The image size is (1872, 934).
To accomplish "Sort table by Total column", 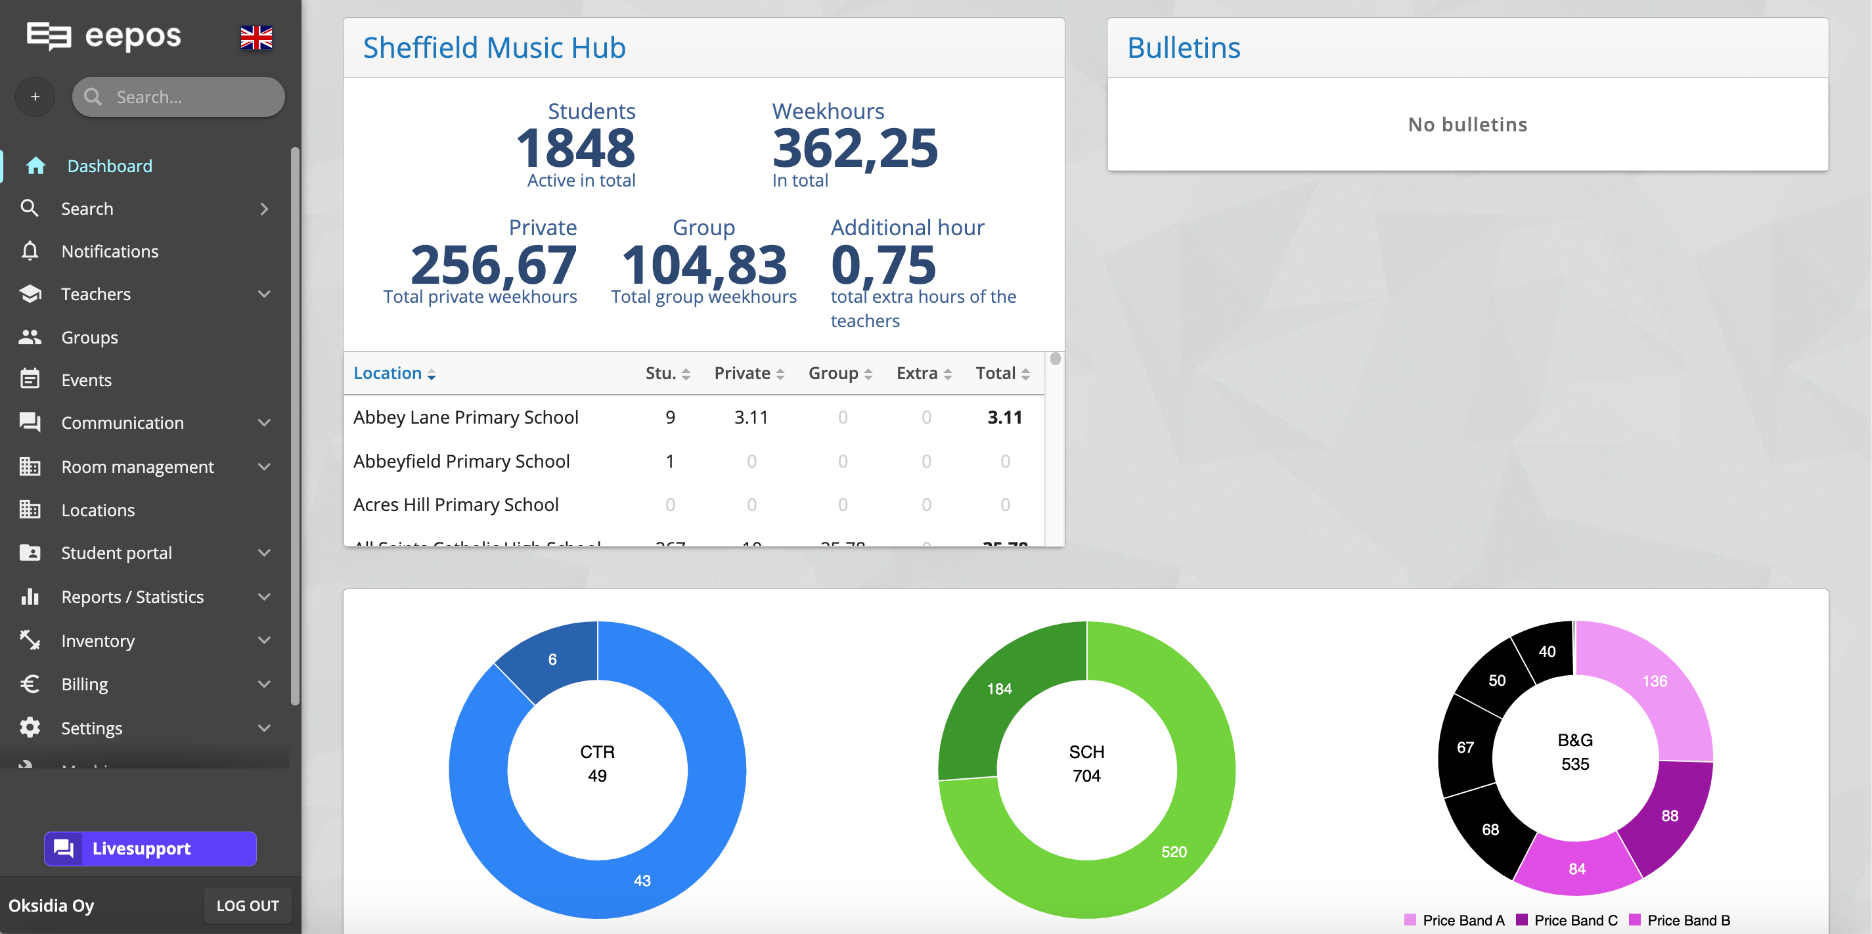I will click(1003, 374).
